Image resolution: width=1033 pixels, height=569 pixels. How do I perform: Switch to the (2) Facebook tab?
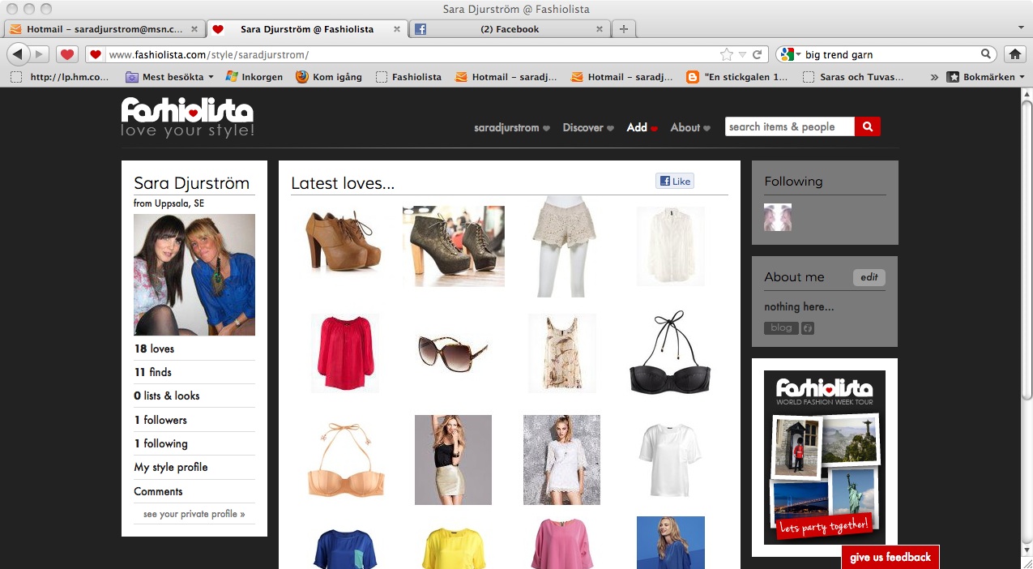pos(509,29)
